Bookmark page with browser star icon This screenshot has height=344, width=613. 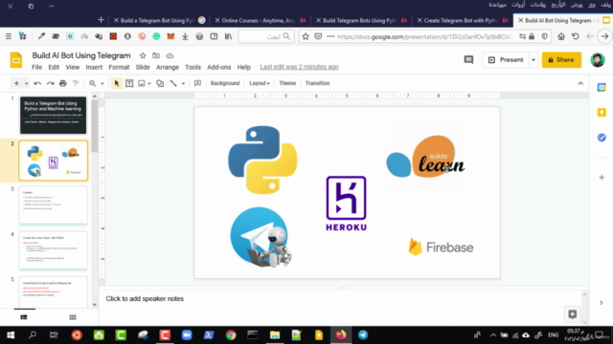pos(306,36)
